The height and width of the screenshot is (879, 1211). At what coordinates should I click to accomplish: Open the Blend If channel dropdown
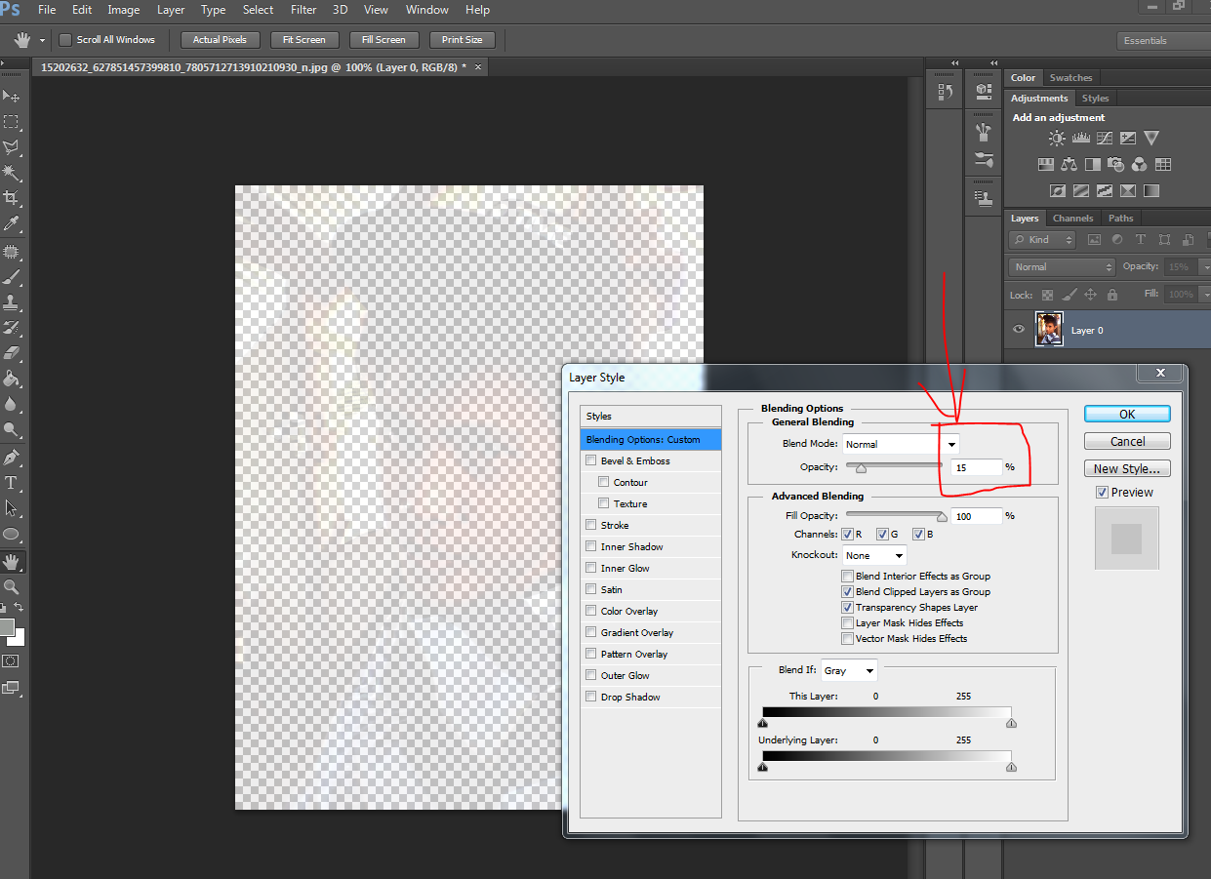pos(849,670)
